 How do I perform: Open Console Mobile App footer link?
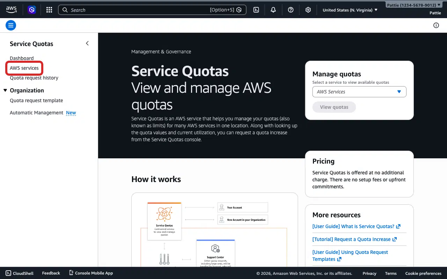[91, 273]
